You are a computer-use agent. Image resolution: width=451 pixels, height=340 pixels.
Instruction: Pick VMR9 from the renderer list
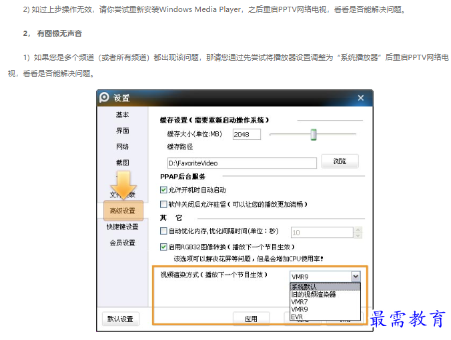tap(326, 309)
